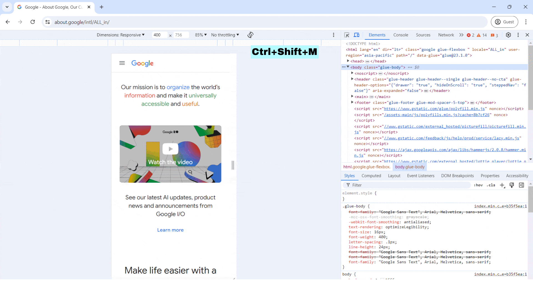Click the rendering emulation paintbrush icon
This screenshot has height=286, width=533.
pos(512,185)
